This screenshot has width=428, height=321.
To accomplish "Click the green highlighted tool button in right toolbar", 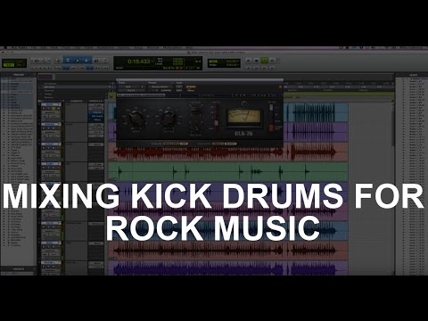I will coord(264,61).
